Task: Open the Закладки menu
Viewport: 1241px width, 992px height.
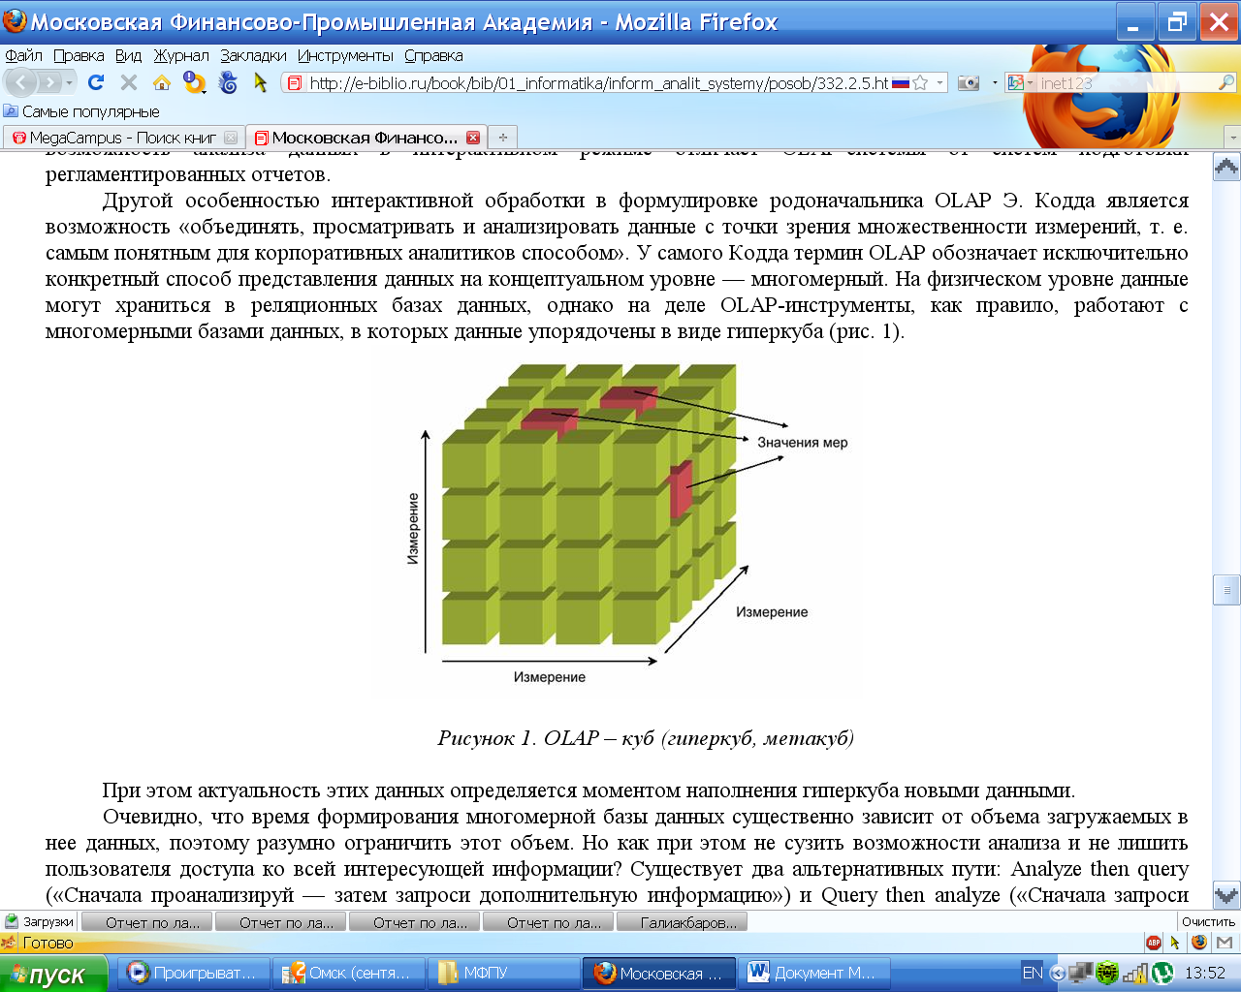Action: point(253,55)
